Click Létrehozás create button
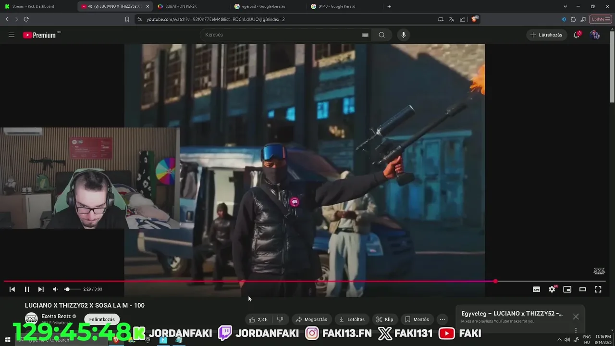The width and height of the screenshot is (615, 346). (x=547, y=35)
